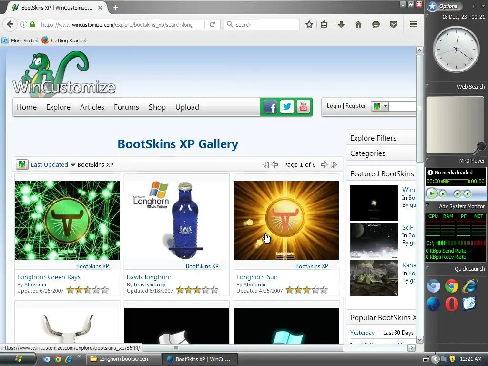Image resolution: width=488 pixels, height=366 pixels.
Task: Open WinCustomize's Facebook page icon
Action: tap(270, 107)
